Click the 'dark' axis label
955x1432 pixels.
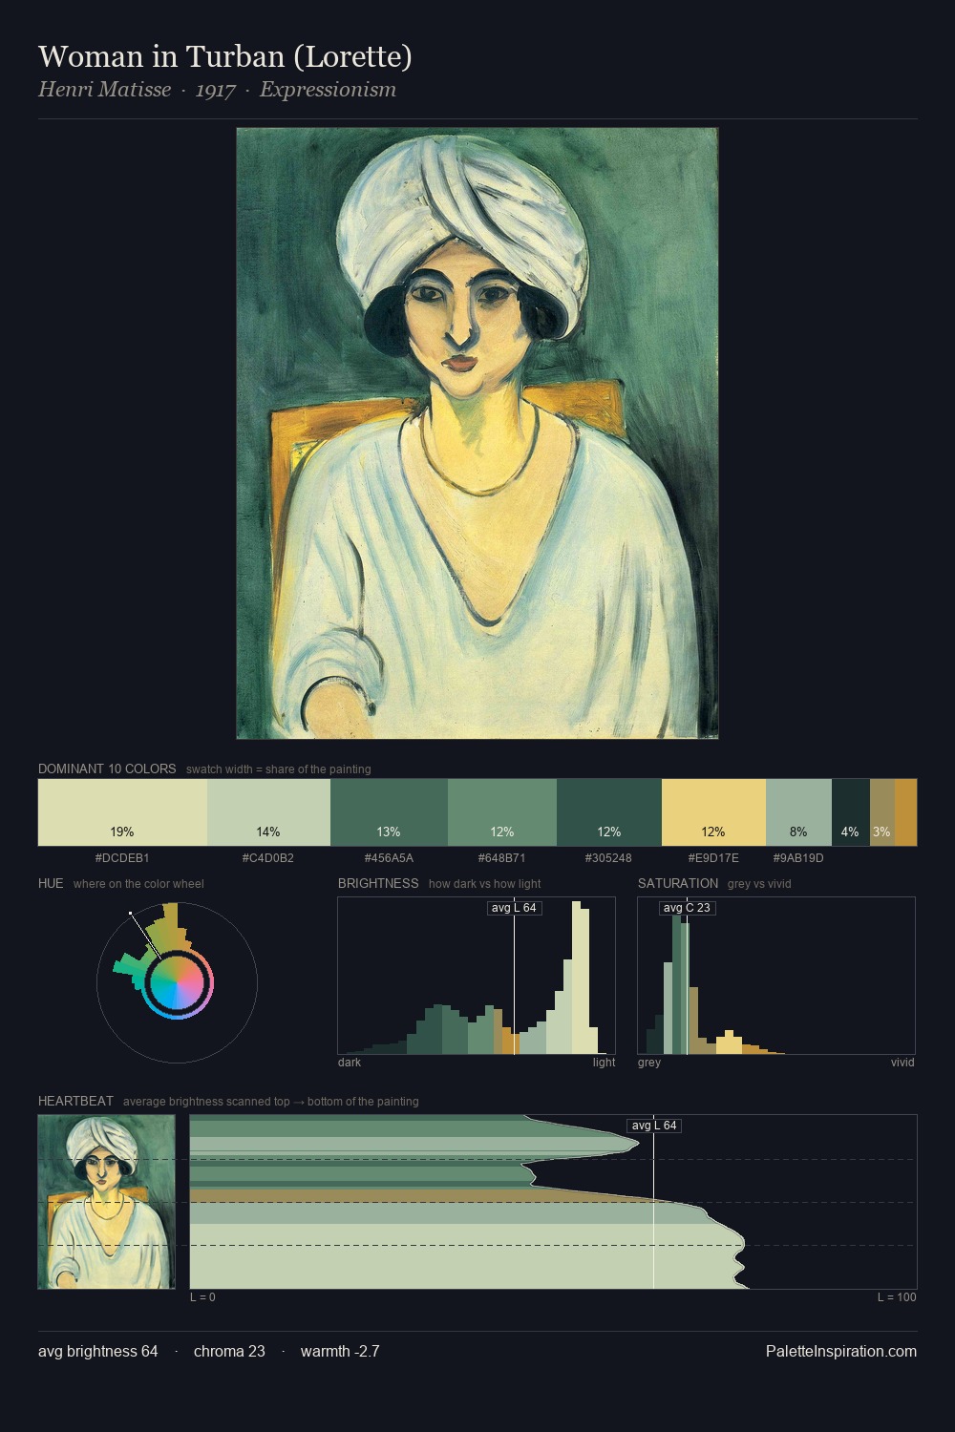[350, 1062]
